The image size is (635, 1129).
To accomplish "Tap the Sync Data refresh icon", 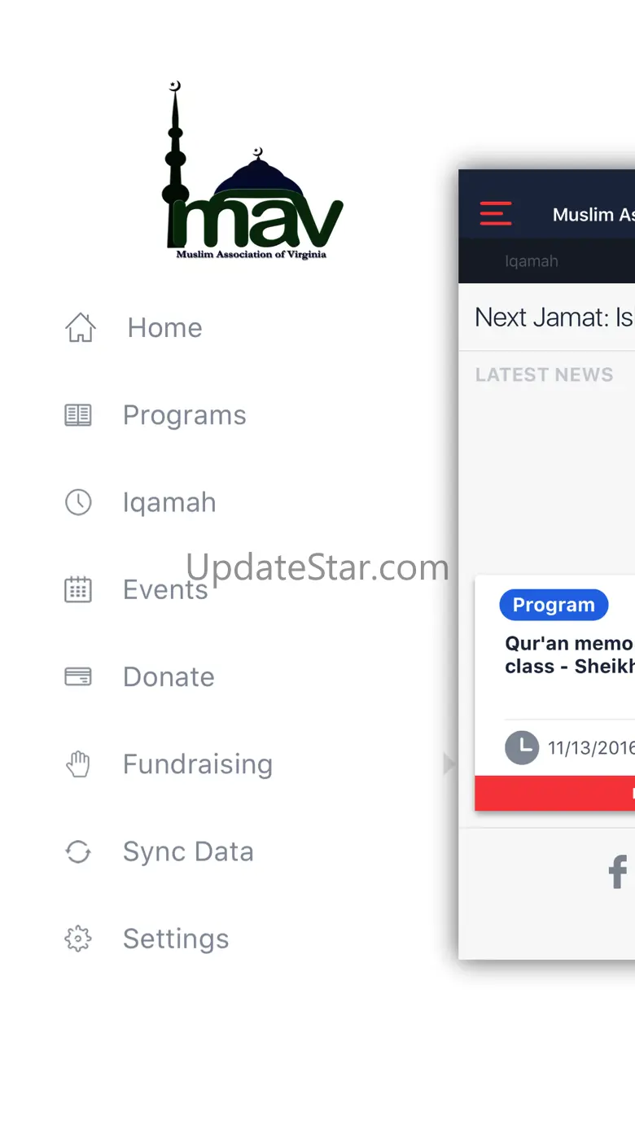I will pos(78,851).
